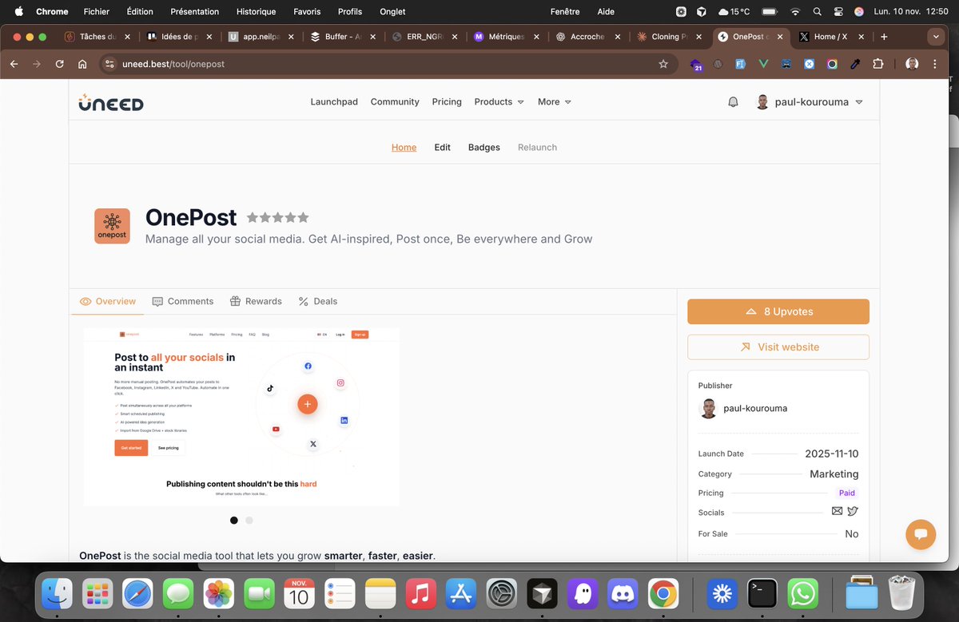The height and width of the screenshot is (622, 959).
Task: Reload the page in Chrome
Action: (x=59, y=64)
